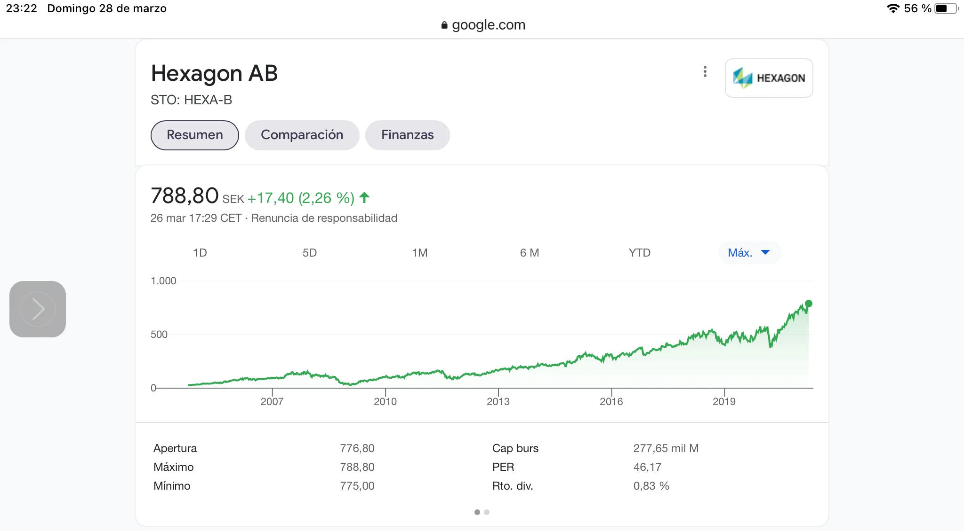The height and width of the screenshot is (531, 964).
Task: Click the green up-arrow price indicator
Action: [x=364, y=198]
